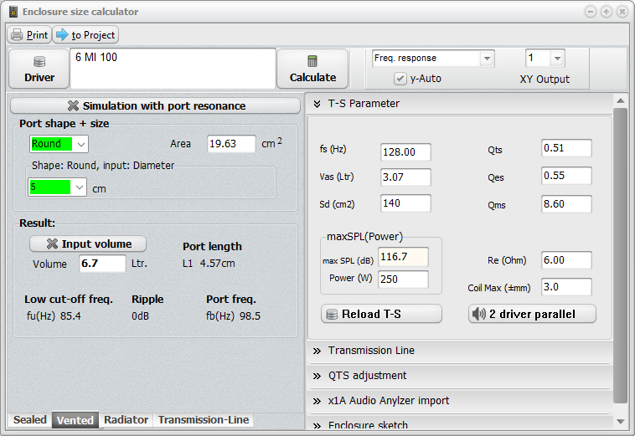Expand the Transmission Line section
The height and width of the screenshot is (436, 635).
click(x=460, y=351)
